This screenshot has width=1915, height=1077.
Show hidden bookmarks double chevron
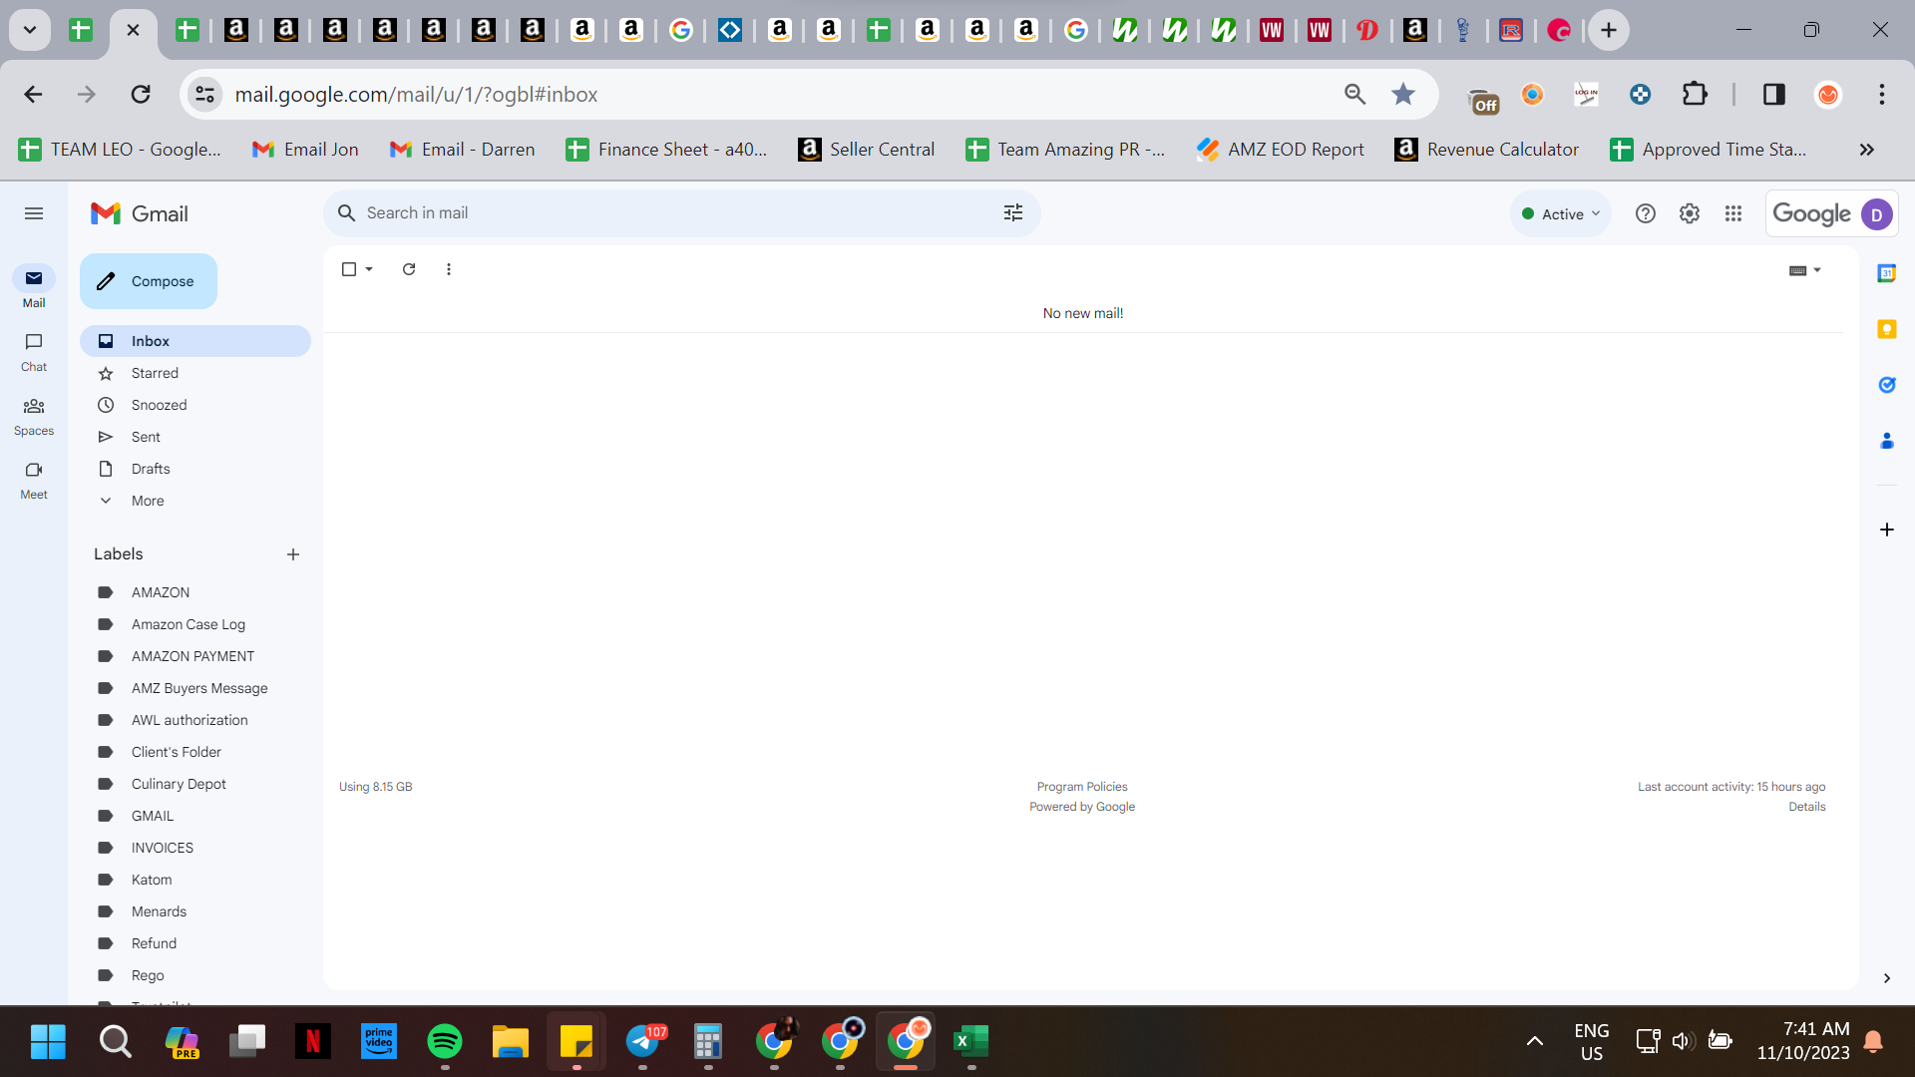1867,150
